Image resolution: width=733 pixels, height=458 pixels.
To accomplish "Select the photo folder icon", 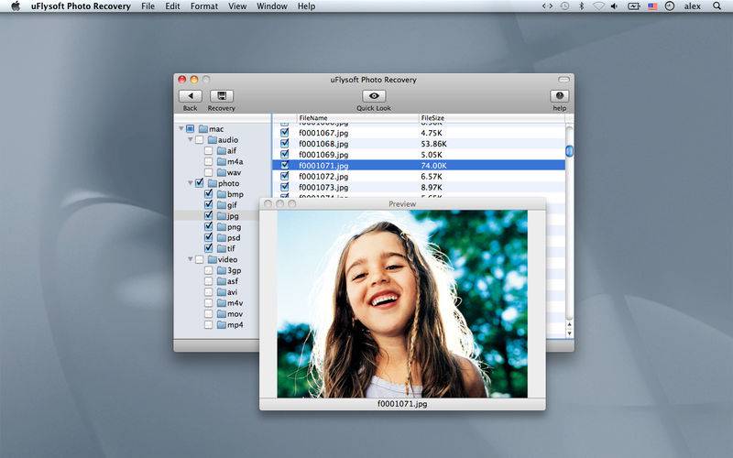I will click(x=213, y=183).
